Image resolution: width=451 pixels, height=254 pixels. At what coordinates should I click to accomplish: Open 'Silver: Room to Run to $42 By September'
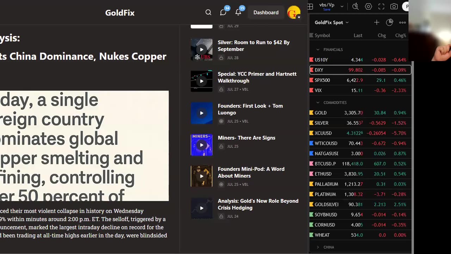(x=254, y=46)
